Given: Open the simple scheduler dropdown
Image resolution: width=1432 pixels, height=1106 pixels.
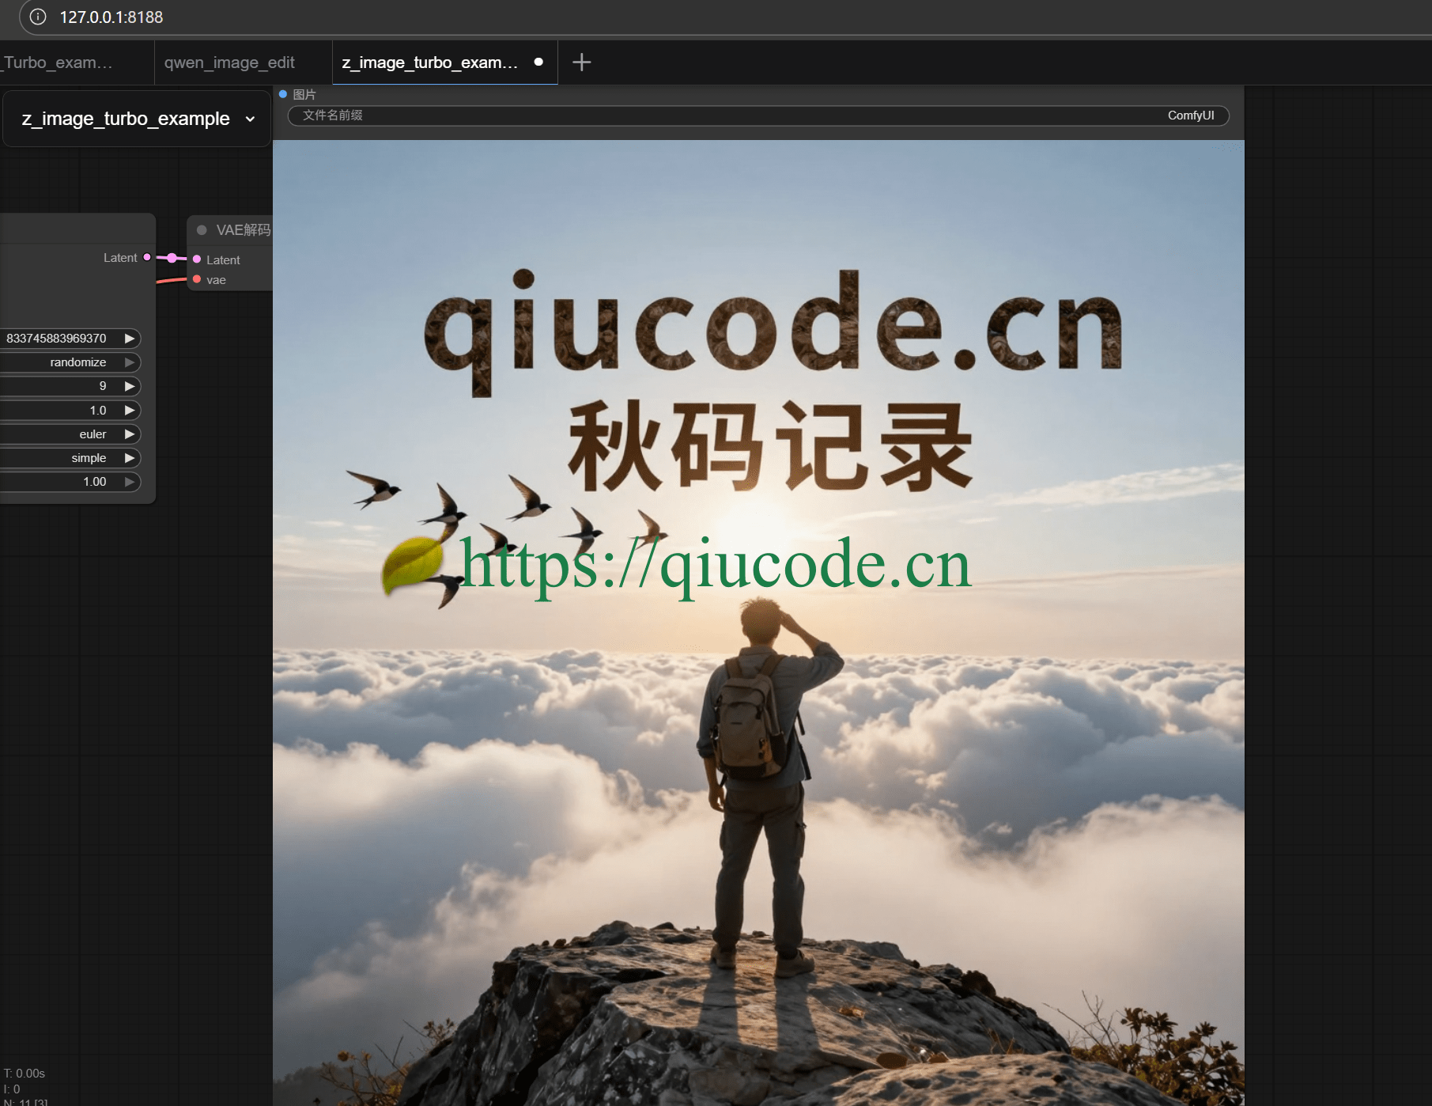Looking at the screenshot, I should point(89,457).
